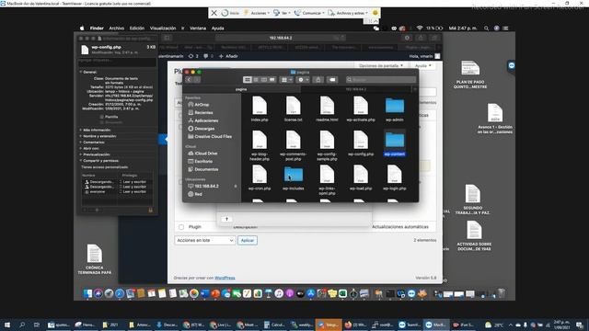The width and height of the screenshot is (589, 331).
Task: Open the Acciones en lote dropdown
Action: 204,240
